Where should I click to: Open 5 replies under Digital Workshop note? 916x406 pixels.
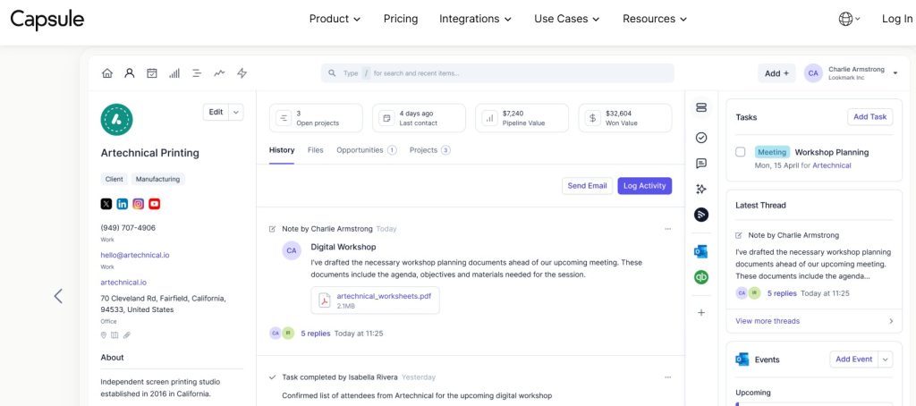coord(316,334)
